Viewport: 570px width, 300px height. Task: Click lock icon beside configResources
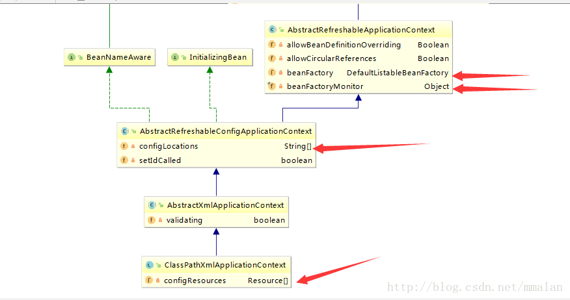point(157,280)
